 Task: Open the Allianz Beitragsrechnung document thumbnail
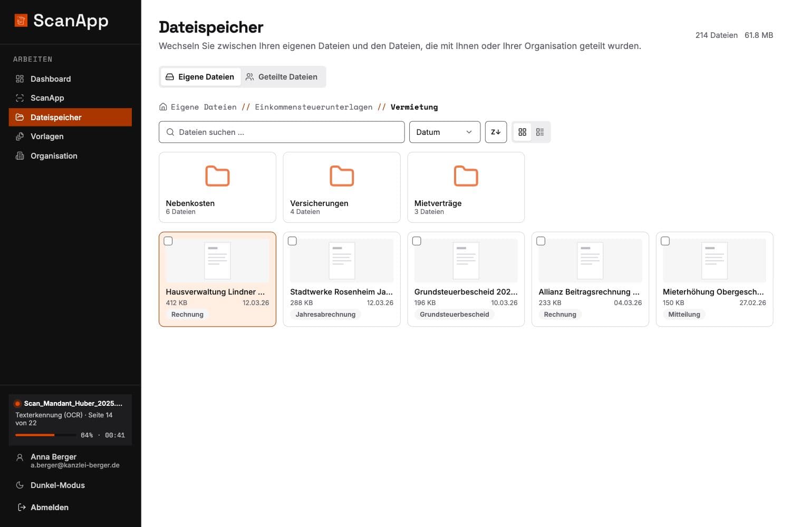[590, 260]
